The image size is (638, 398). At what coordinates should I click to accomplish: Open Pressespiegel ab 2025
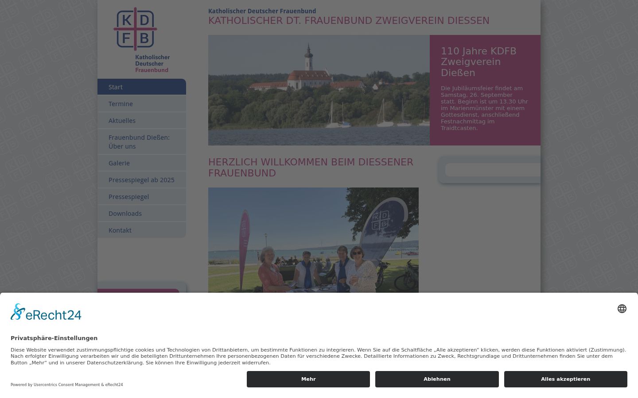142,180
